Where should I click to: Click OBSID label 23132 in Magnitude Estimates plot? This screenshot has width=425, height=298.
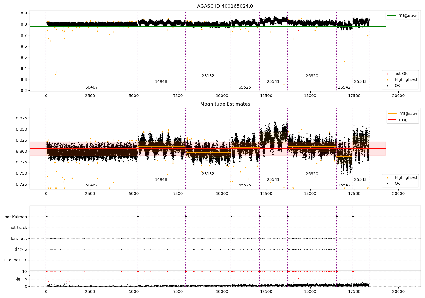coord(208,174)
